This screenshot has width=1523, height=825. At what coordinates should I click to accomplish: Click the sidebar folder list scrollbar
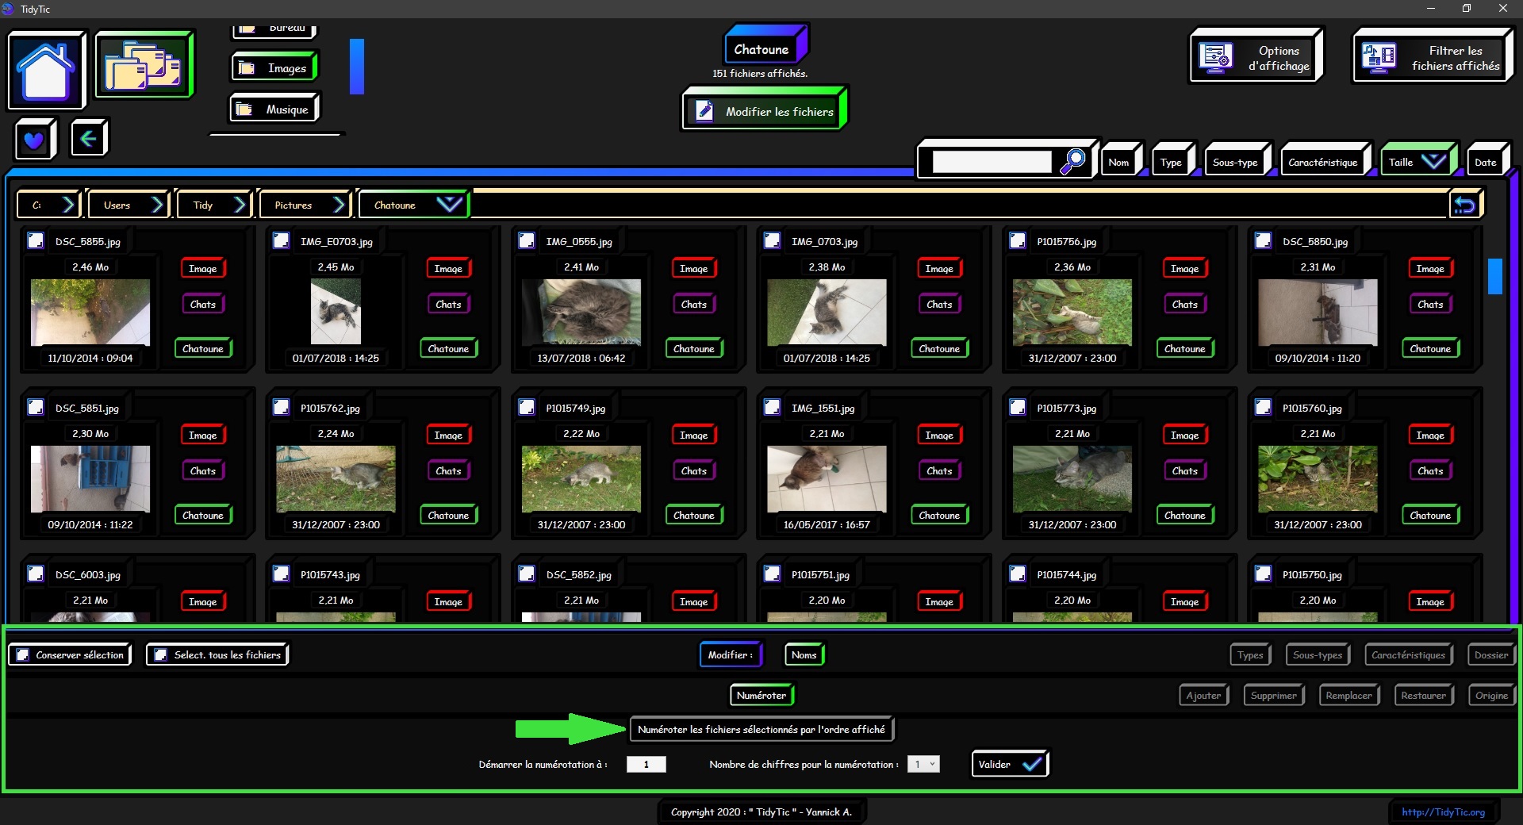pyautogui.click(x=357, y=67)
